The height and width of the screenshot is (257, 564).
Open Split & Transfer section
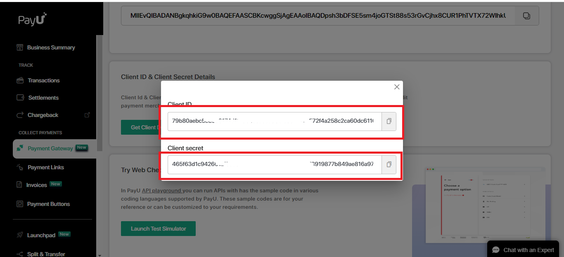[46, 254]
